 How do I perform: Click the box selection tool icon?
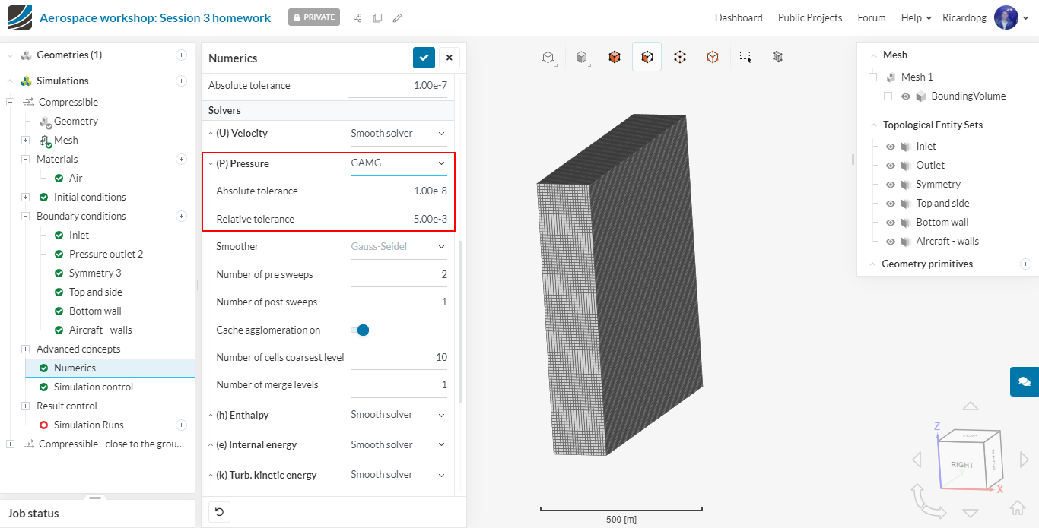click(x=745, y=57)
